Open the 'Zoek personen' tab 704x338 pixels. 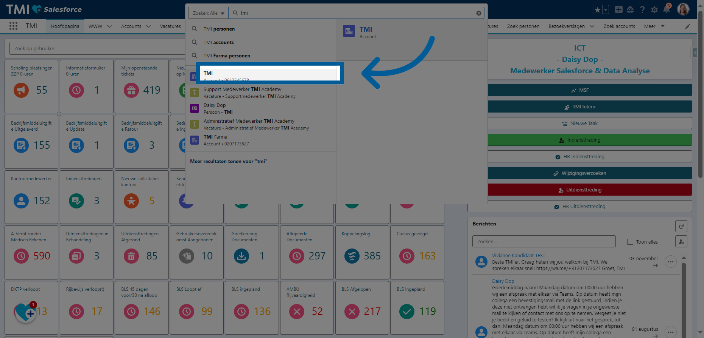click(523, 26)
